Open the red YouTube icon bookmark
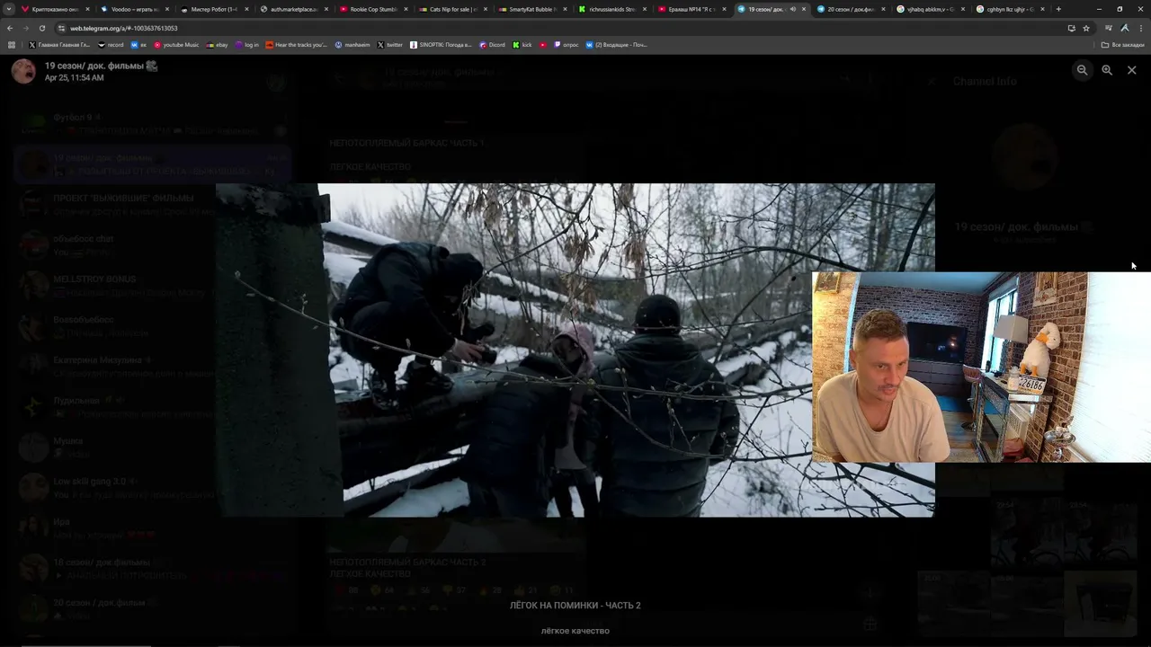This screenshot has width=1151, height=647. tap(543, 44)
